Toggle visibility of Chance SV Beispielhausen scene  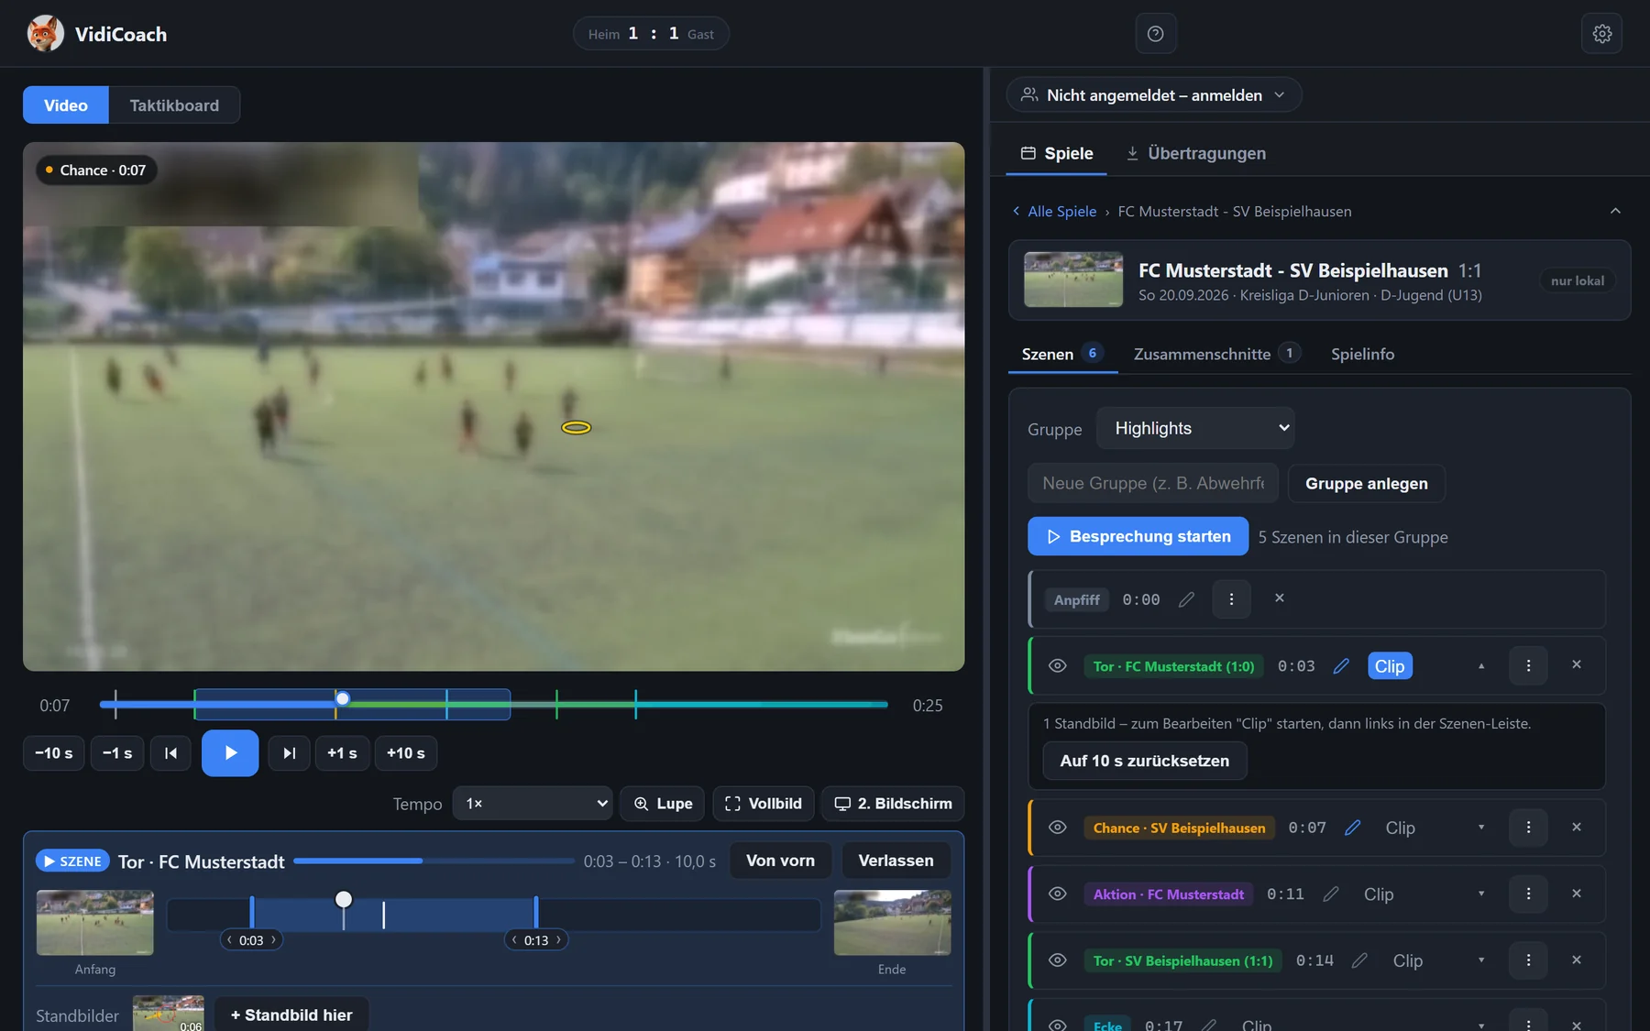pyautogui.click(x=1057, y=828)
